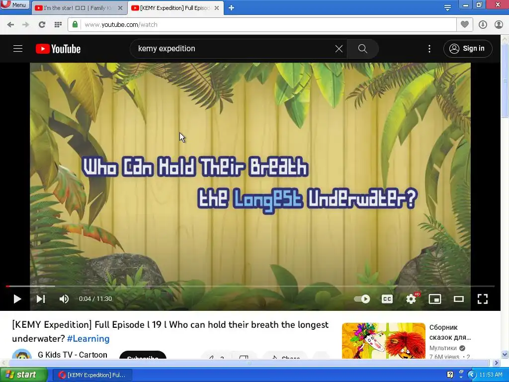Open the Сборник сказок video thumbnail

(x=384, y=341)
